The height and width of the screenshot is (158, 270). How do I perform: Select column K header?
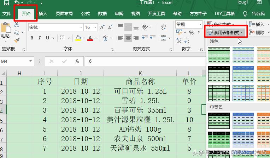point(140,74)
